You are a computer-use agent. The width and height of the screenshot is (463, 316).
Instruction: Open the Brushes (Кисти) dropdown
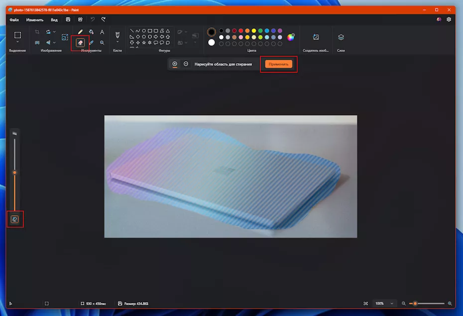(117, 42)
